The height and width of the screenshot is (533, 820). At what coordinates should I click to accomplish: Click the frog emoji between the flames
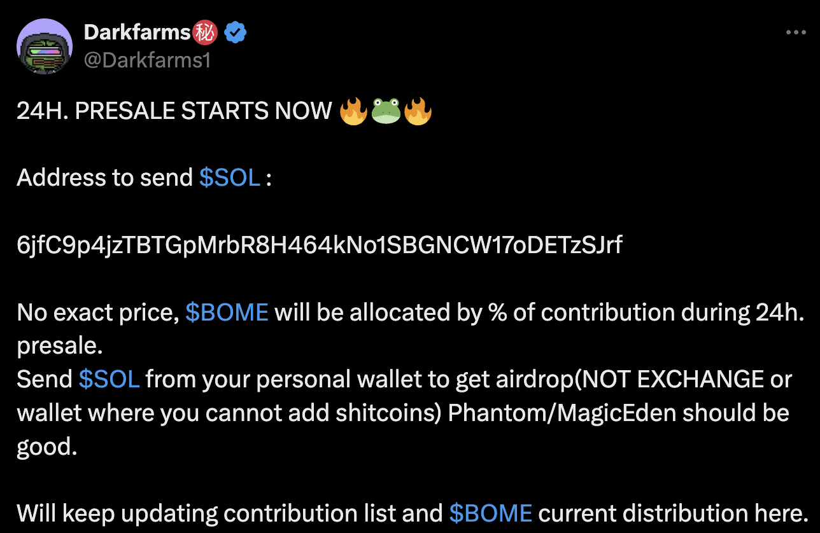[386, 109]
